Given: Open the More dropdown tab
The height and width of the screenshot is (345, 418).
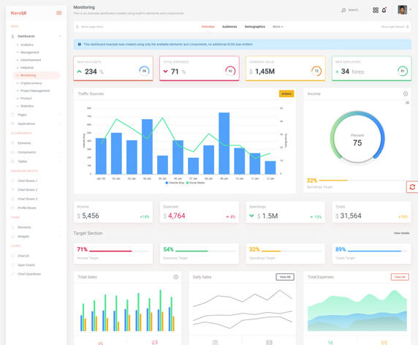Looking at the screenshot, I should click(278, 26).
